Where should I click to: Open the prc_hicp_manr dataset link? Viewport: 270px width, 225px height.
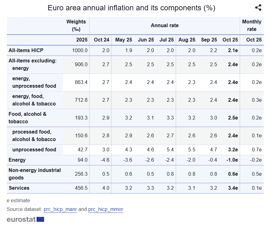click(x=60, y=209)
